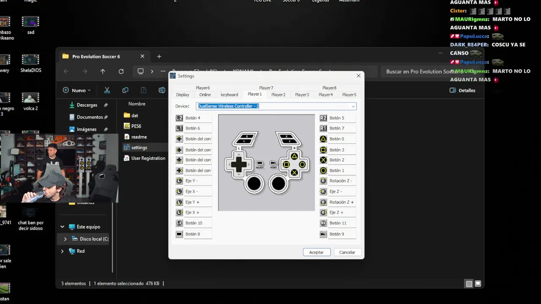The height and width of the screenshot is (304, 541).
Task: Click the left stick icon beside Eje Y -
Action: (179, 181)
